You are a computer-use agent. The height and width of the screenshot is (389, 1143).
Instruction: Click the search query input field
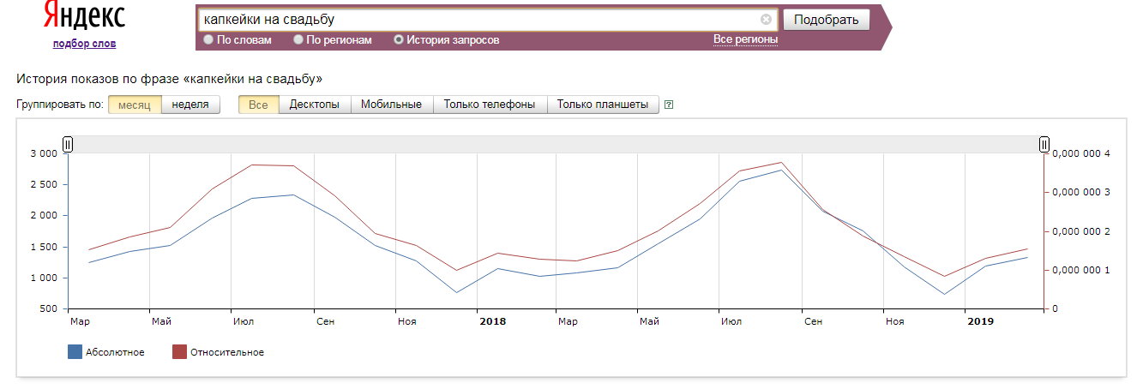(476, 20)
